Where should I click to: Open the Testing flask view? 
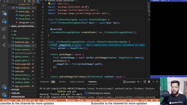pos(4,37)
